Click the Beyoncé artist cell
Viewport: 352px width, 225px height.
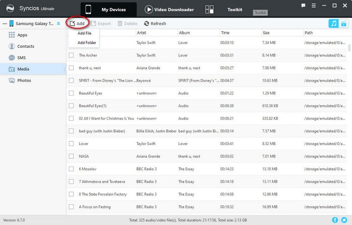click(143, 80)
